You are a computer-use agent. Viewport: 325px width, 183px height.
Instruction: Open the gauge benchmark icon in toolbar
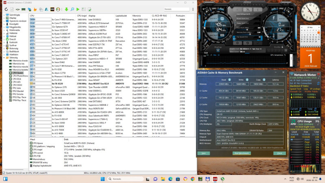58,9
